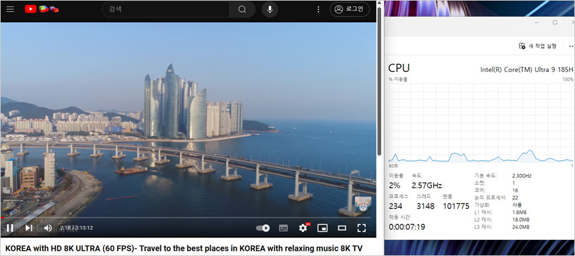This screenshot has height=256, width=575.
Task: Minimize the Task Manager window
Action: coord(537,23)
